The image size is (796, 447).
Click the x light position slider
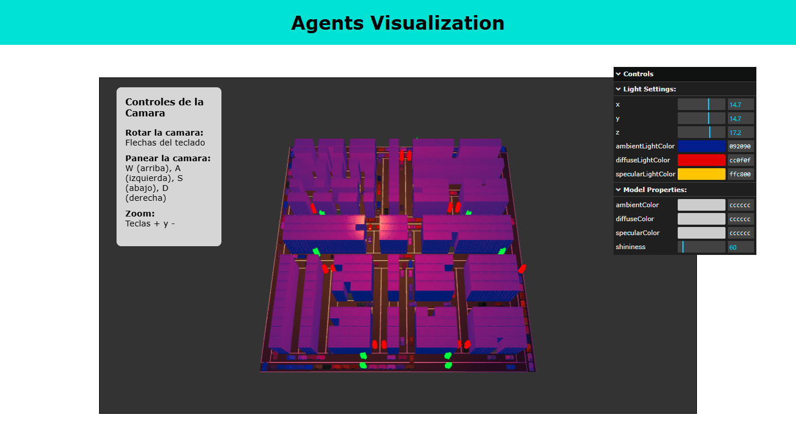pyautogui.click(x=701, y=104)
